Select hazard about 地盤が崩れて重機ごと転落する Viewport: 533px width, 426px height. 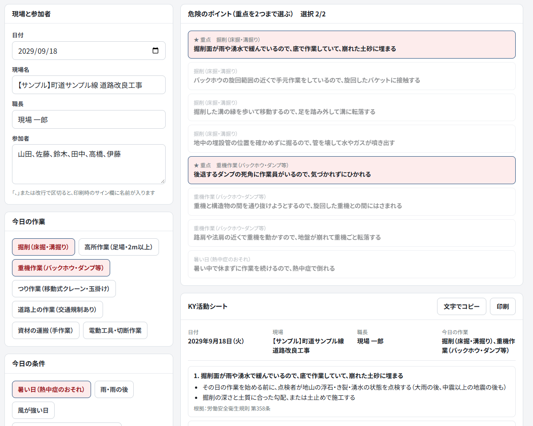point(352,233)
